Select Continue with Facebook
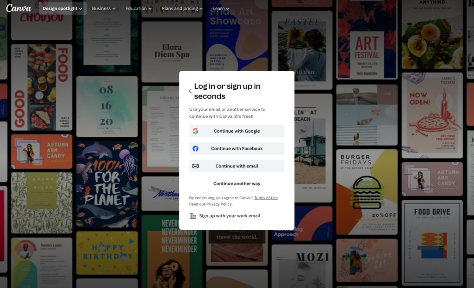474x288 pixels. pyautogui.click(x=237, y=148)
